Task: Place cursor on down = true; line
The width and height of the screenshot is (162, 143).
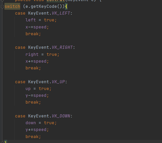Action: tap(41, 123)
